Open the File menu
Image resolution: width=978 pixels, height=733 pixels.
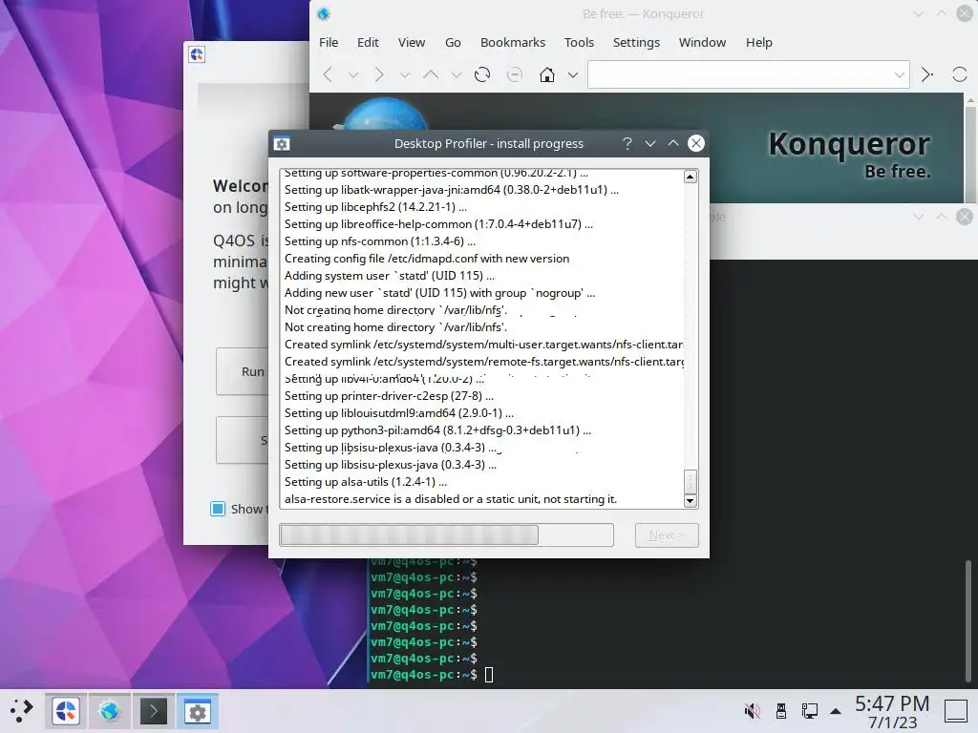tap(329, 42)
